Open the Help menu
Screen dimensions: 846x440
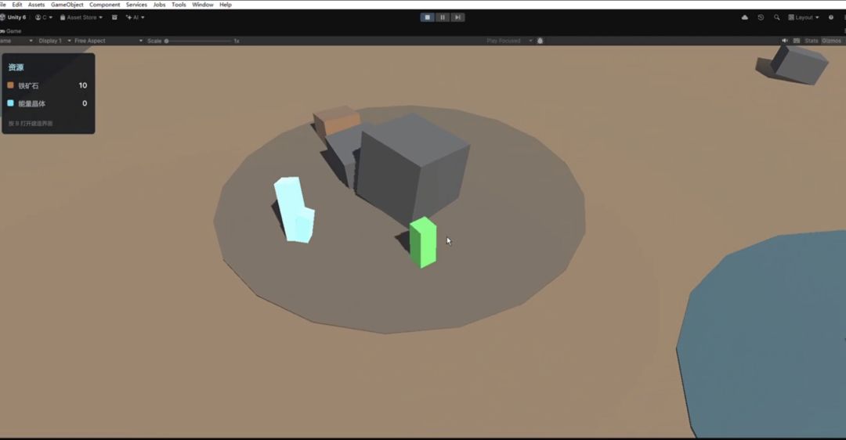(226, 5)
